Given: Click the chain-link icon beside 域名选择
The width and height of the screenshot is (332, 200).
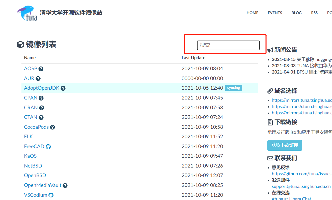Looking at the screenshot, I should coord(270,91).
